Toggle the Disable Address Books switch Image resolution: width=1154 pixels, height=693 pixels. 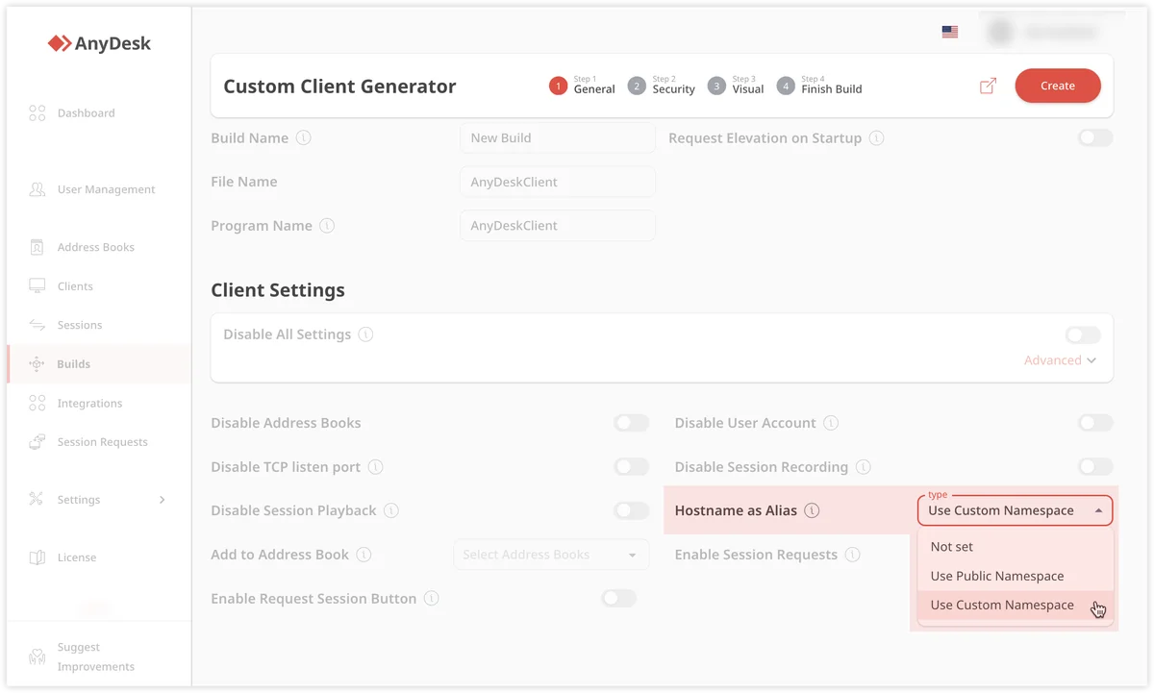[632, 423]
